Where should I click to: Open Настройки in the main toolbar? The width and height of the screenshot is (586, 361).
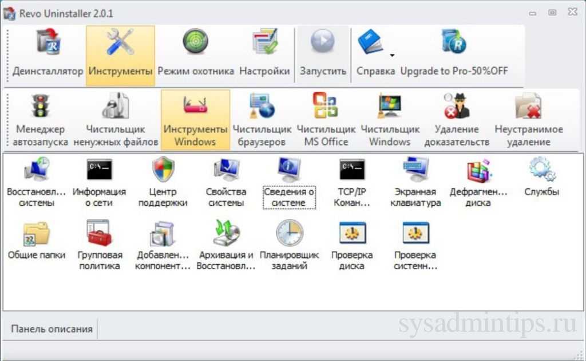[x=264, y=55]
